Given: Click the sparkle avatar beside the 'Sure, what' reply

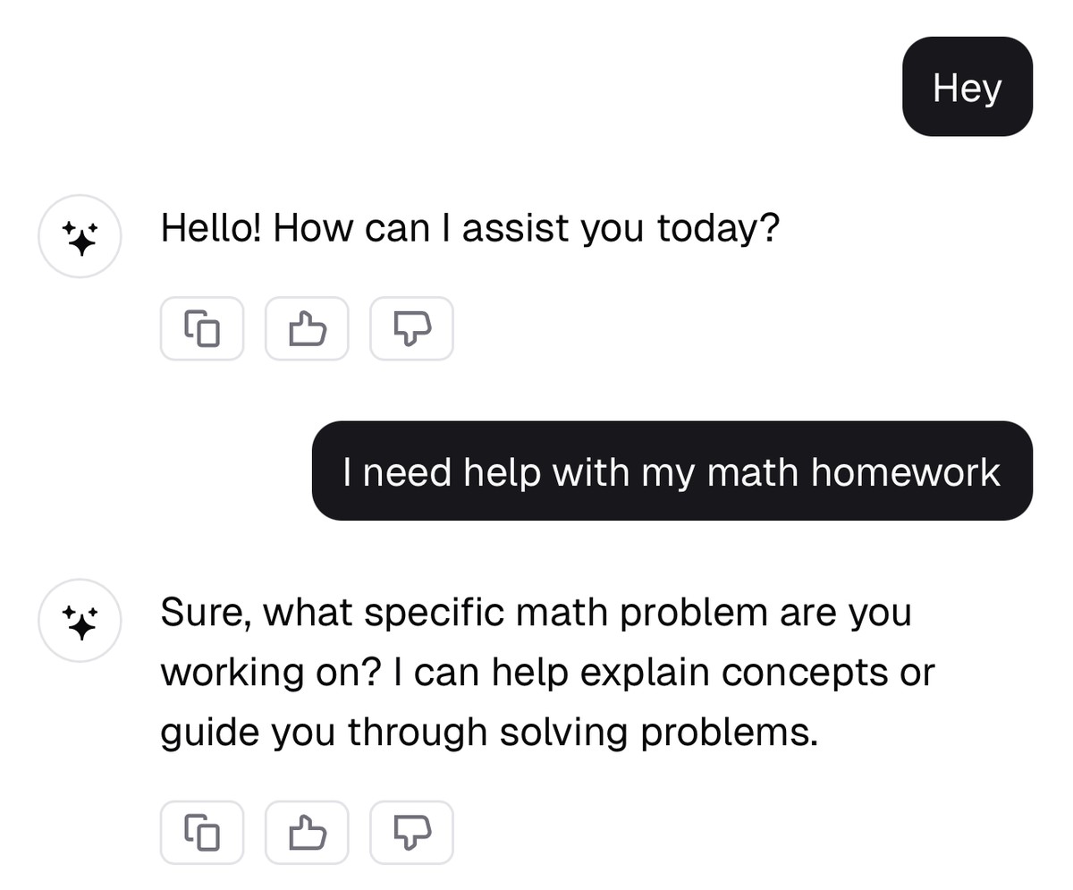Looking at the screenshot, I should click(80, 621).
